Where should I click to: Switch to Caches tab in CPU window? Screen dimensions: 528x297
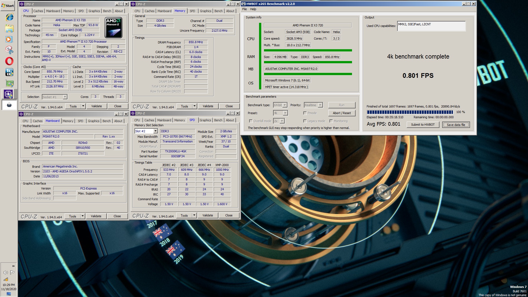pos(38,11)
